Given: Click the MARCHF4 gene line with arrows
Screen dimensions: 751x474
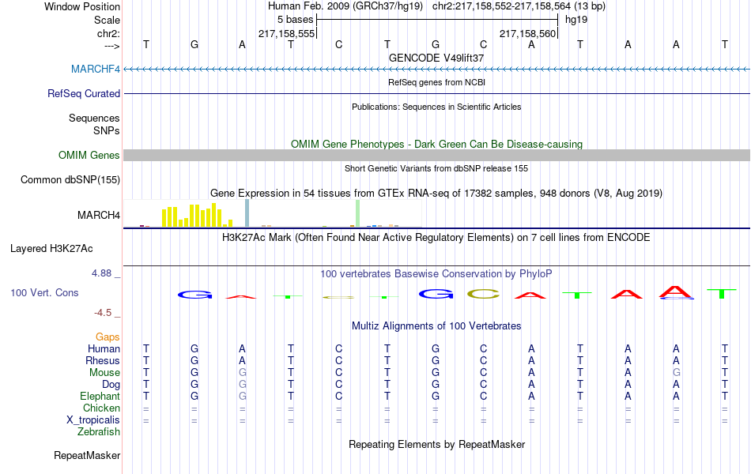Looking at the screenshot, I should point(437,70).
